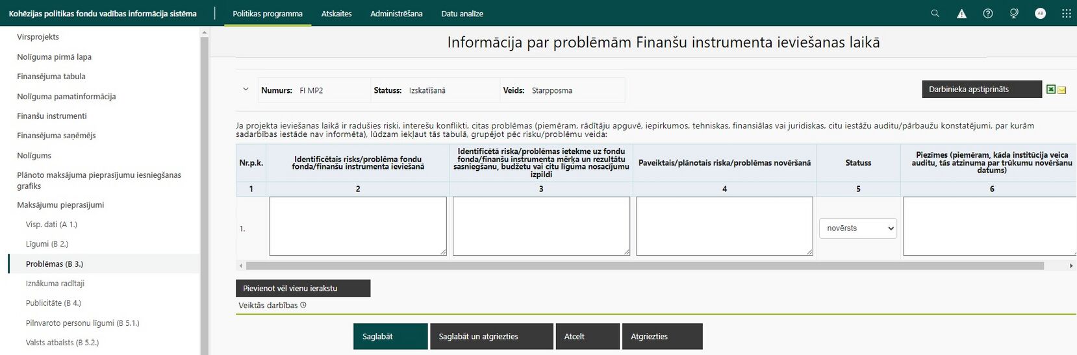Click the globe language icon
Image resolution: width=1077 pixels, height=355 pixels.
click(1014, 14)
